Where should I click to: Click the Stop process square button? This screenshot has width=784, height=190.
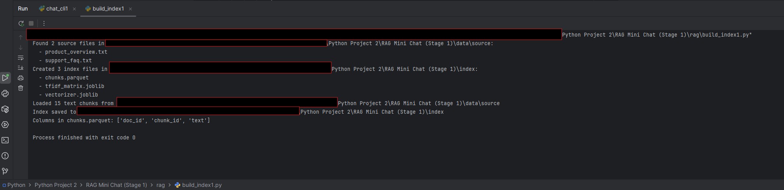click(31, 23)
